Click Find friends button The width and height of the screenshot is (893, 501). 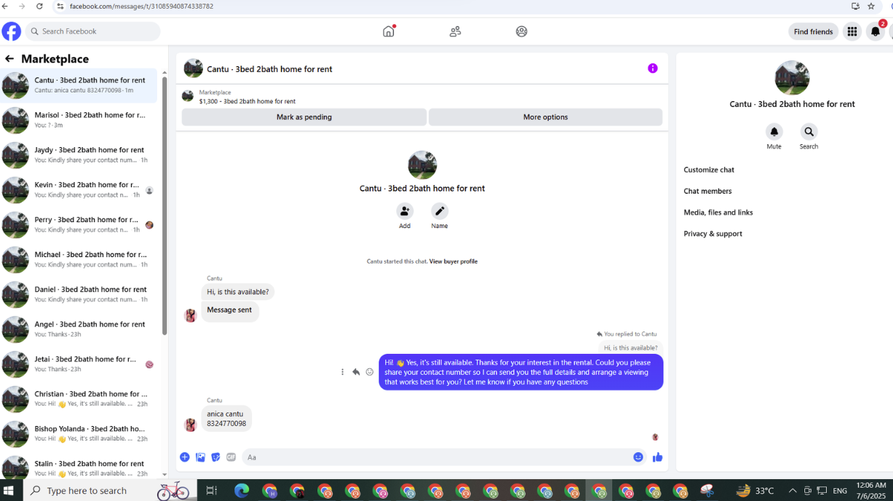(x=813, y=31)
